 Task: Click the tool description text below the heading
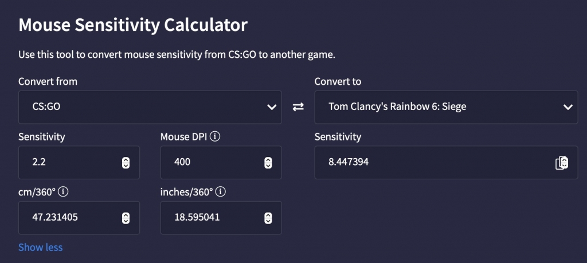pos(177,55)
